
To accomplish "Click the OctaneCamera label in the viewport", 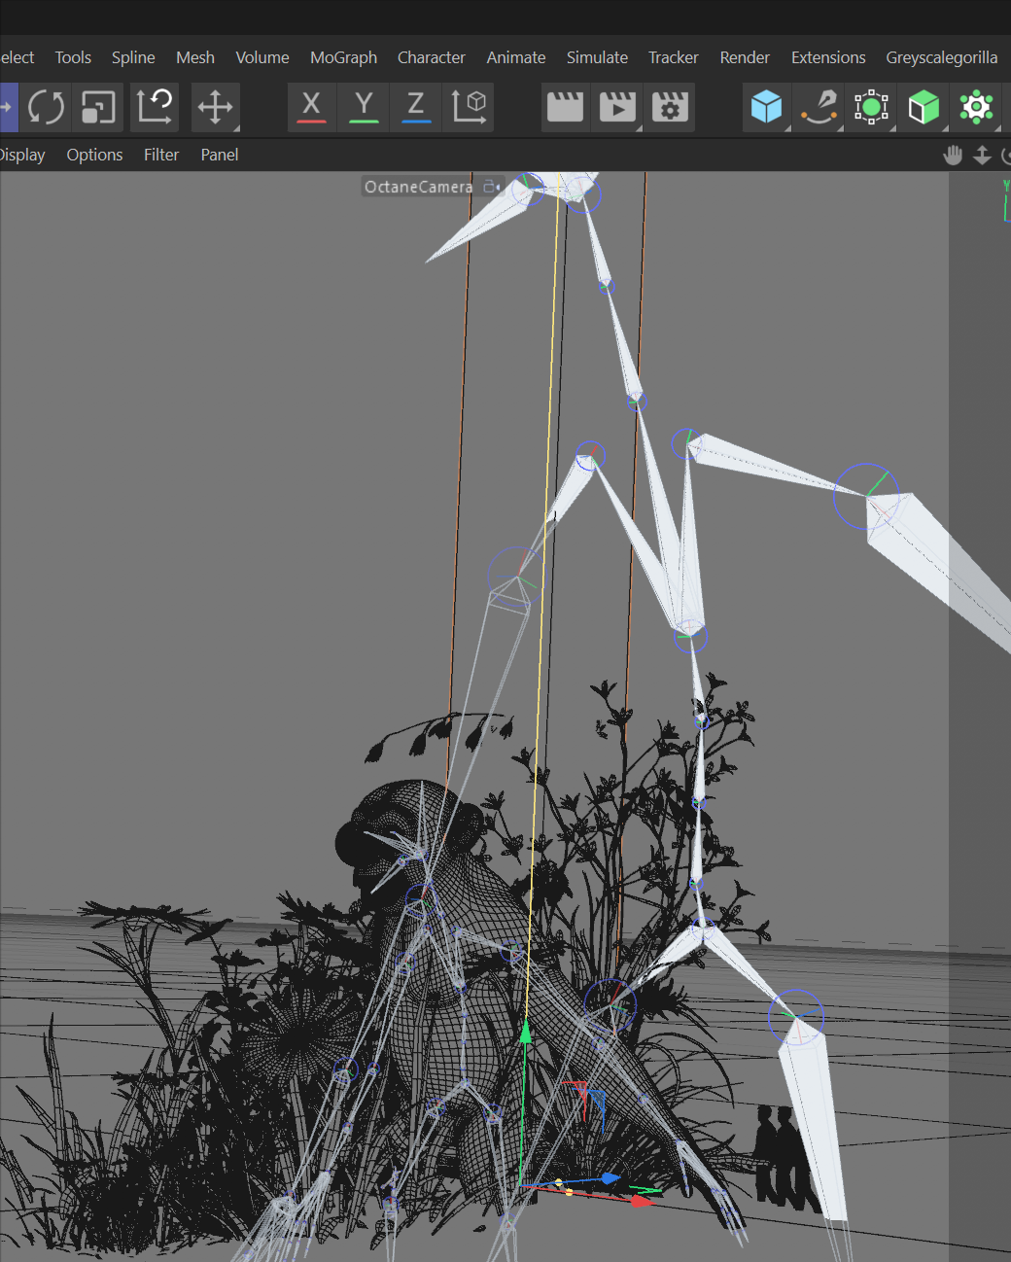I will [417, 187].
